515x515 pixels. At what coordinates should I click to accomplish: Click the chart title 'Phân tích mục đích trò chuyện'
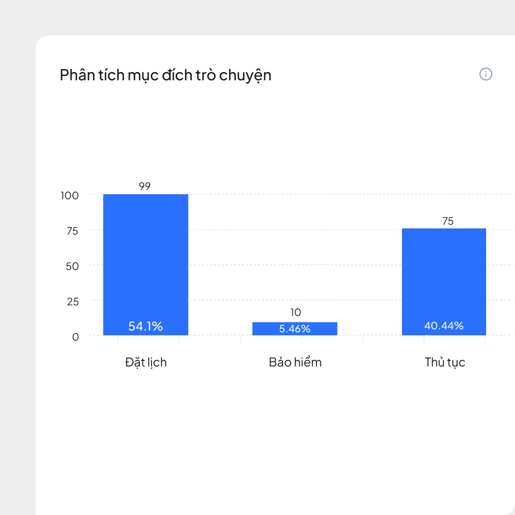tap(165, 75)
